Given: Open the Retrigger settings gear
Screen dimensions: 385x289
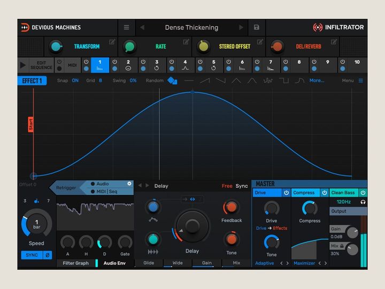Looking at the screenshot, I should (129, 184).
